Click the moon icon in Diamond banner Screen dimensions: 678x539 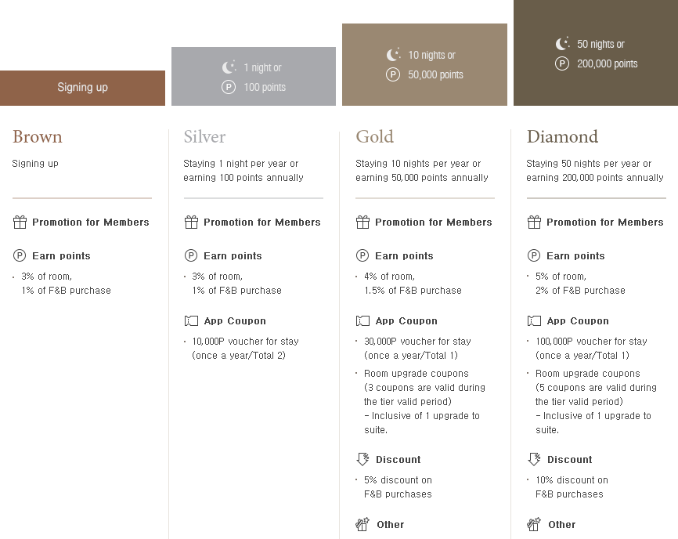[x=562, y=43]
